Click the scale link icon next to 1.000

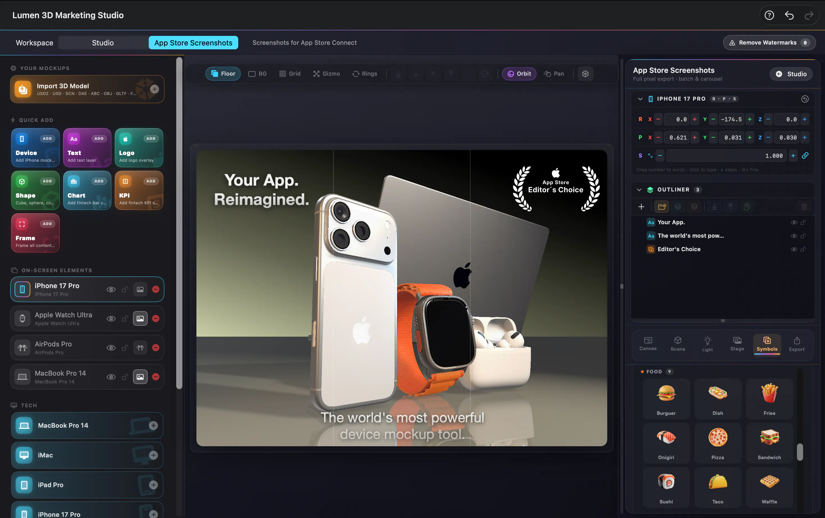[x=805, y=156]
